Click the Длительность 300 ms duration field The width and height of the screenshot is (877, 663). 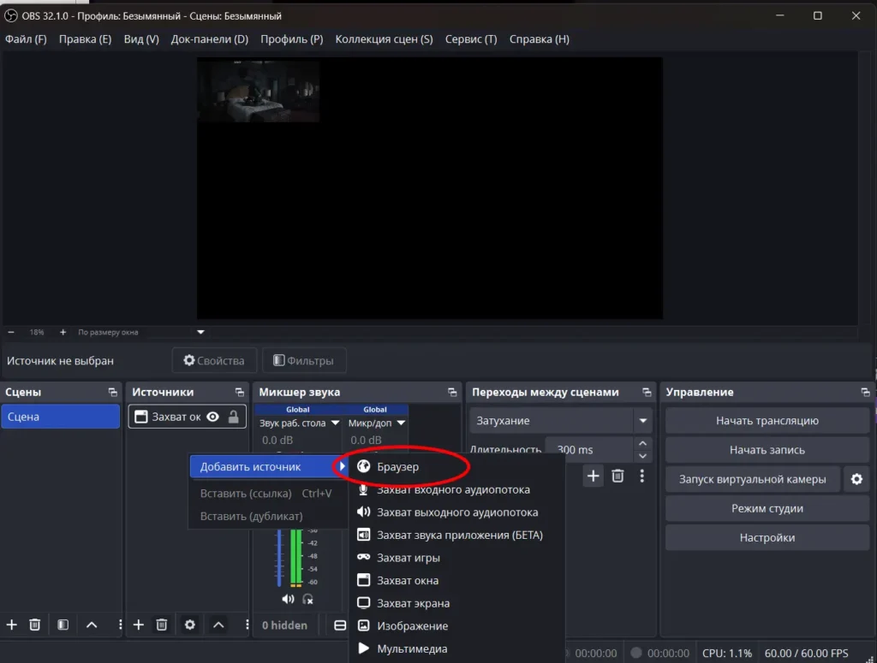click(591, 449)
